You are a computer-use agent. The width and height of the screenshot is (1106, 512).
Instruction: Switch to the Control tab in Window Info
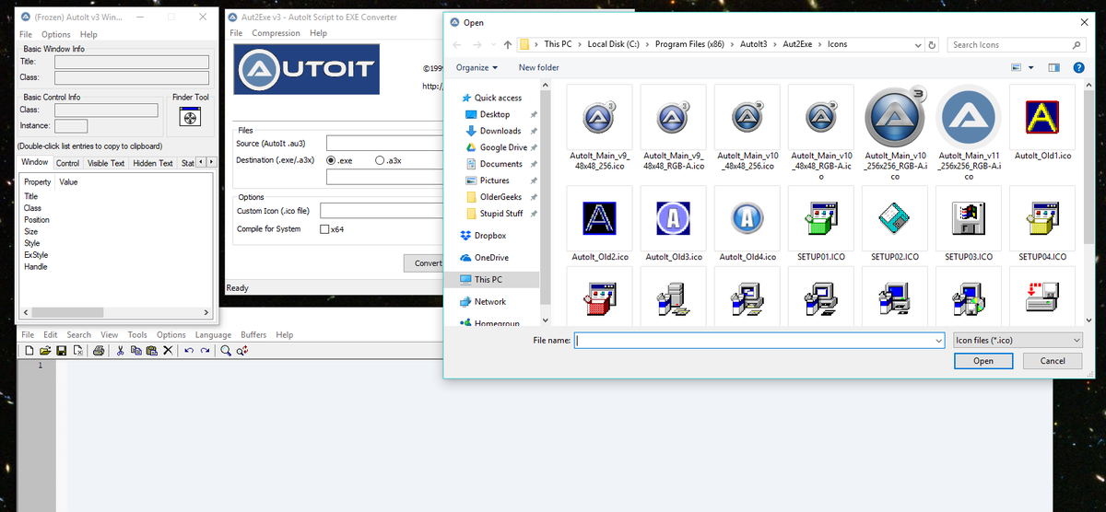pyautogui.click(x=67, y=163)
